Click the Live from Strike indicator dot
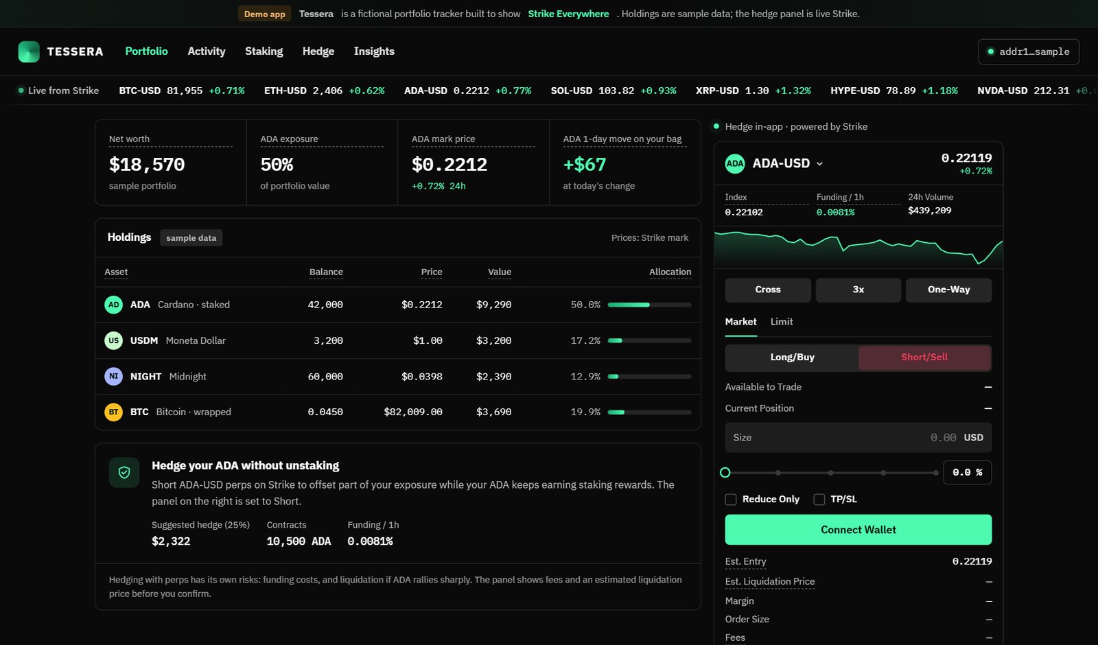Screen dimensions: 1098x645 (x=21, y=91)
